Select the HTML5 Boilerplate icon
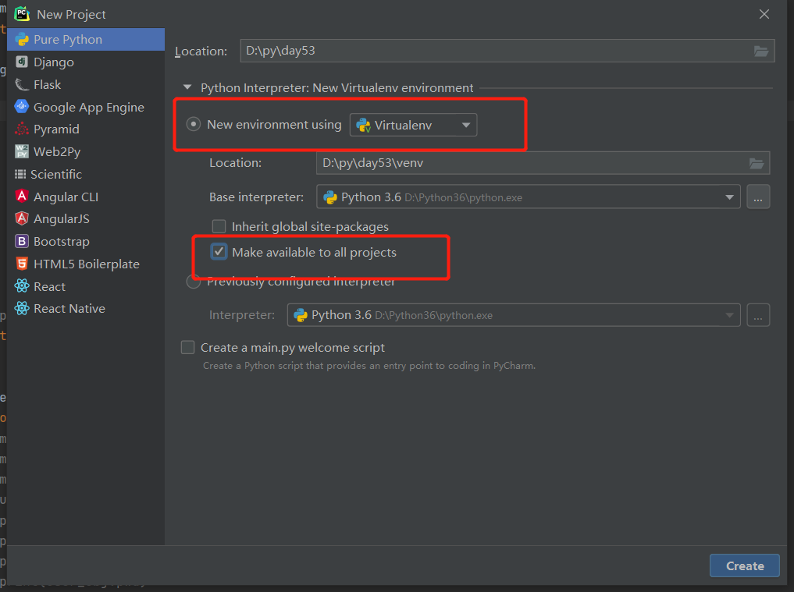The image size is (794, 592). coord(21,264)
